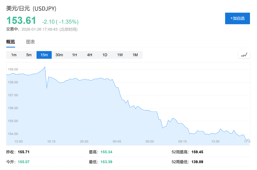The image size is (257, 170).
Task: Click the 美元/日元 (USDJPY) title
Action: (x=31, y=8)
